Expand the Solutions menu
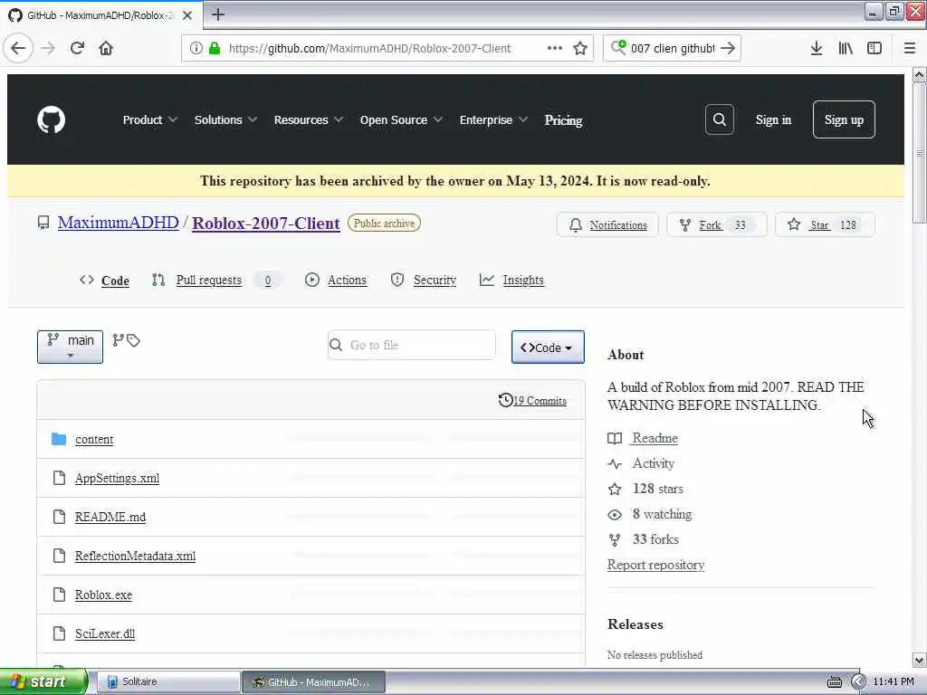 click(x=225, y=120)
